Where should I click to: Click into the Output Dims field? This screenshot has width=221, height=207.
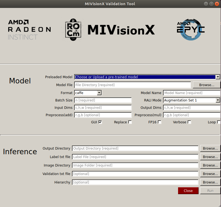point(192,107)
